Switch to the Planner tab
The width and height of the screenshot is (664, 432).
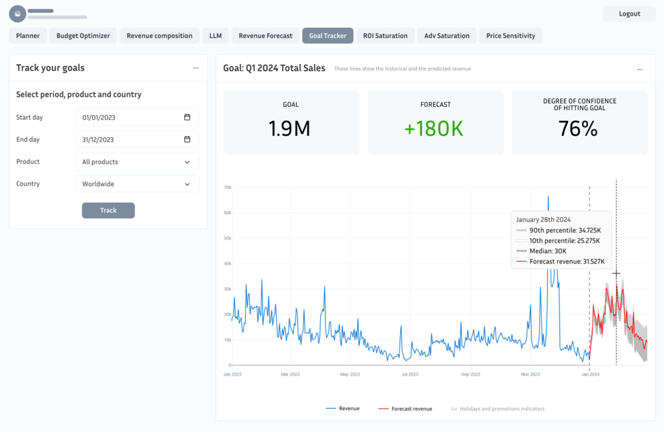(x=28, y=36)
